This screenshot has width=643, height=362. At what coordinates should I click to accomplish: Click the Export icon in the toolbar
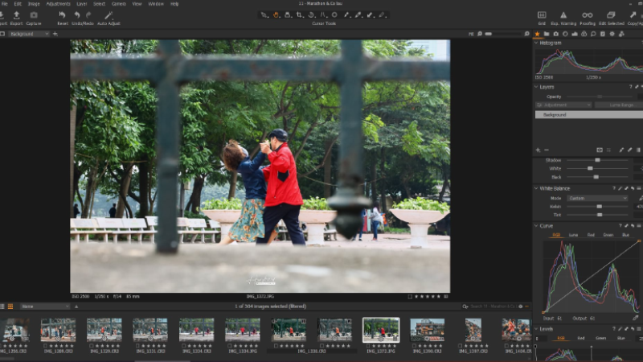pos(16,15)
